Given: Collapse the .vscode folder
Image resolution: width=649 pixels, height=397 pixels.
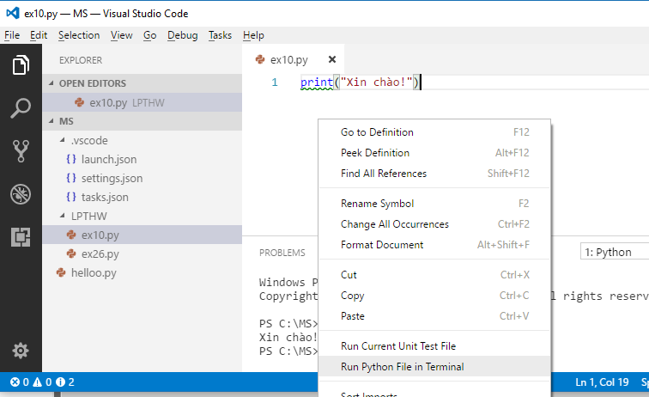Looking at the screenshot, I should (63, 140).
